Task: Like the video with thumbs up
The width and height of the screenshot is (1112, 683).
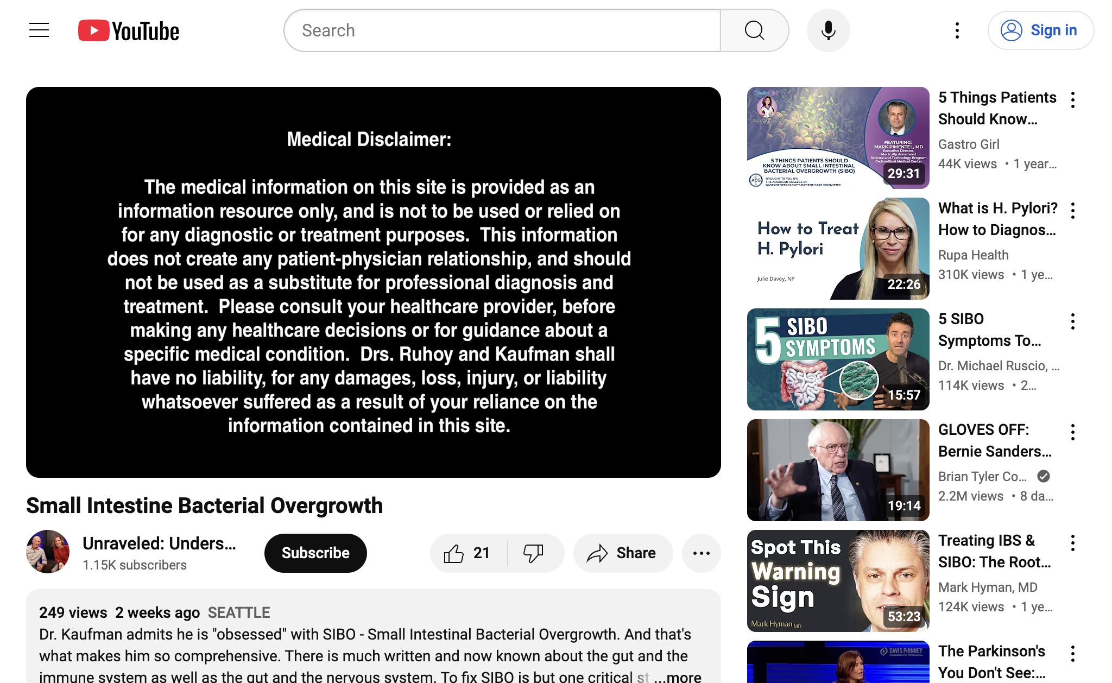Action: click(x=468, y=553)
